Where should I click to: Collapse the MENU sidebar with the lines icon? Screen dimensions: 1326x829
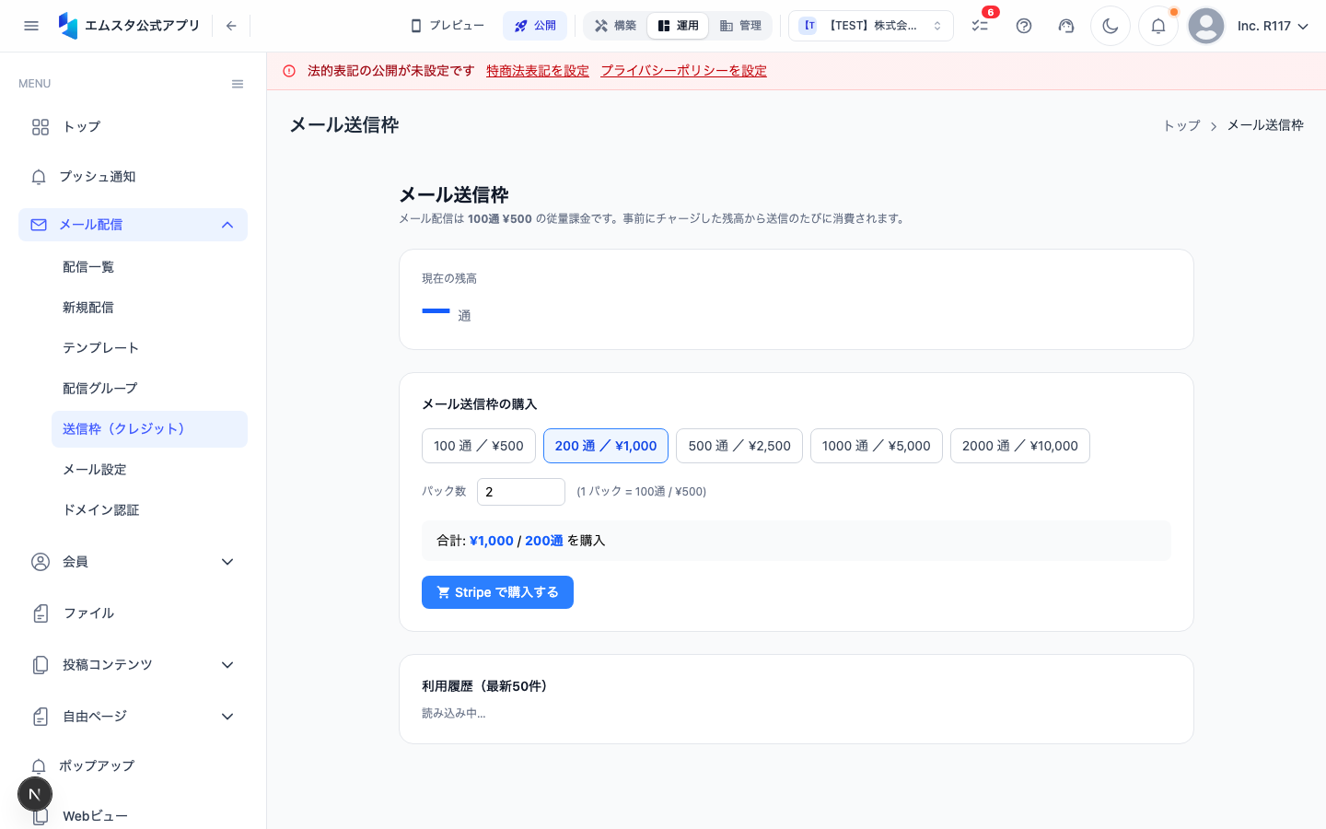pyautogui.click(x=238, y=84)
